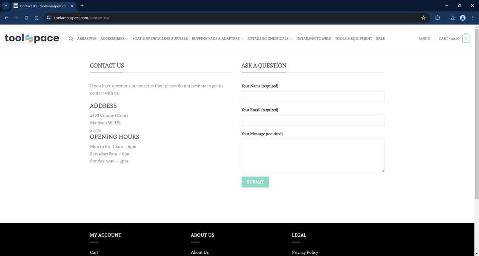Open the browser extensions puzzle icon
This screenshot has height=256, width=479.
(437, 17)
